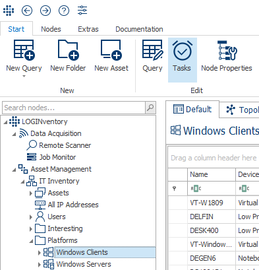Click the Data Acquisition signal icon
This screenshot has height=270, width=259.
(23, 133)
